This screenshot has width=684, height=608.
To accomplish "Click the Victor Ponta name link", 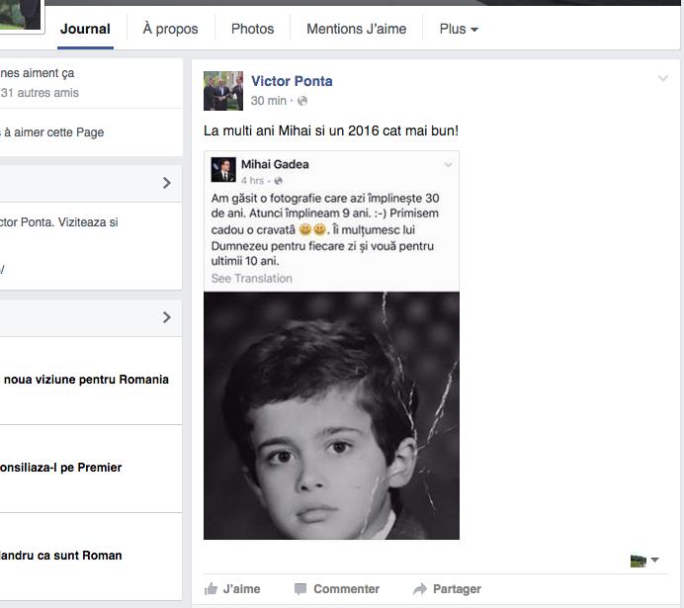I will pos(292,81).
